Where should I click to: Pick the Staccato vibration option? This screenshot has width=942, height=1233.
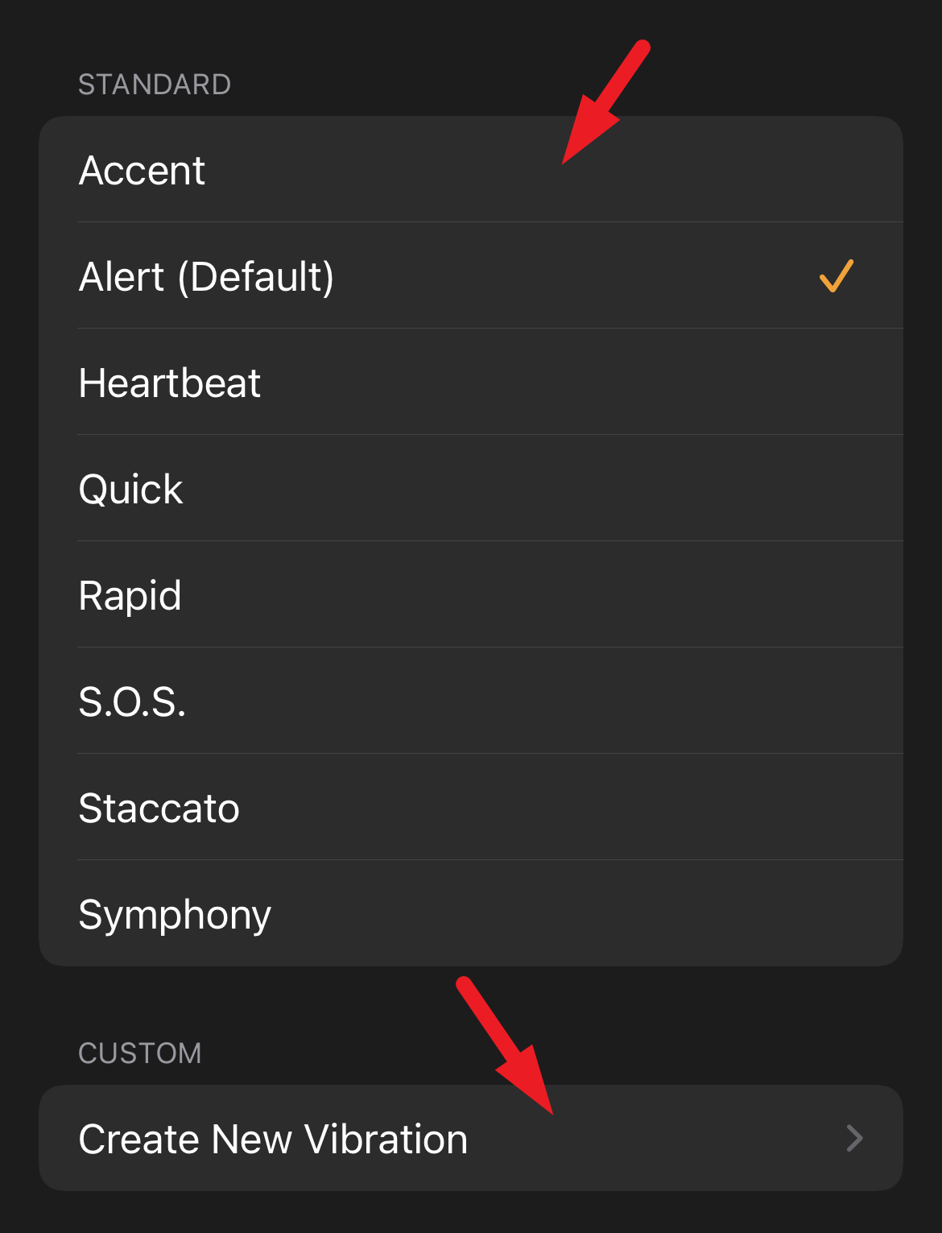pos(471,808)
